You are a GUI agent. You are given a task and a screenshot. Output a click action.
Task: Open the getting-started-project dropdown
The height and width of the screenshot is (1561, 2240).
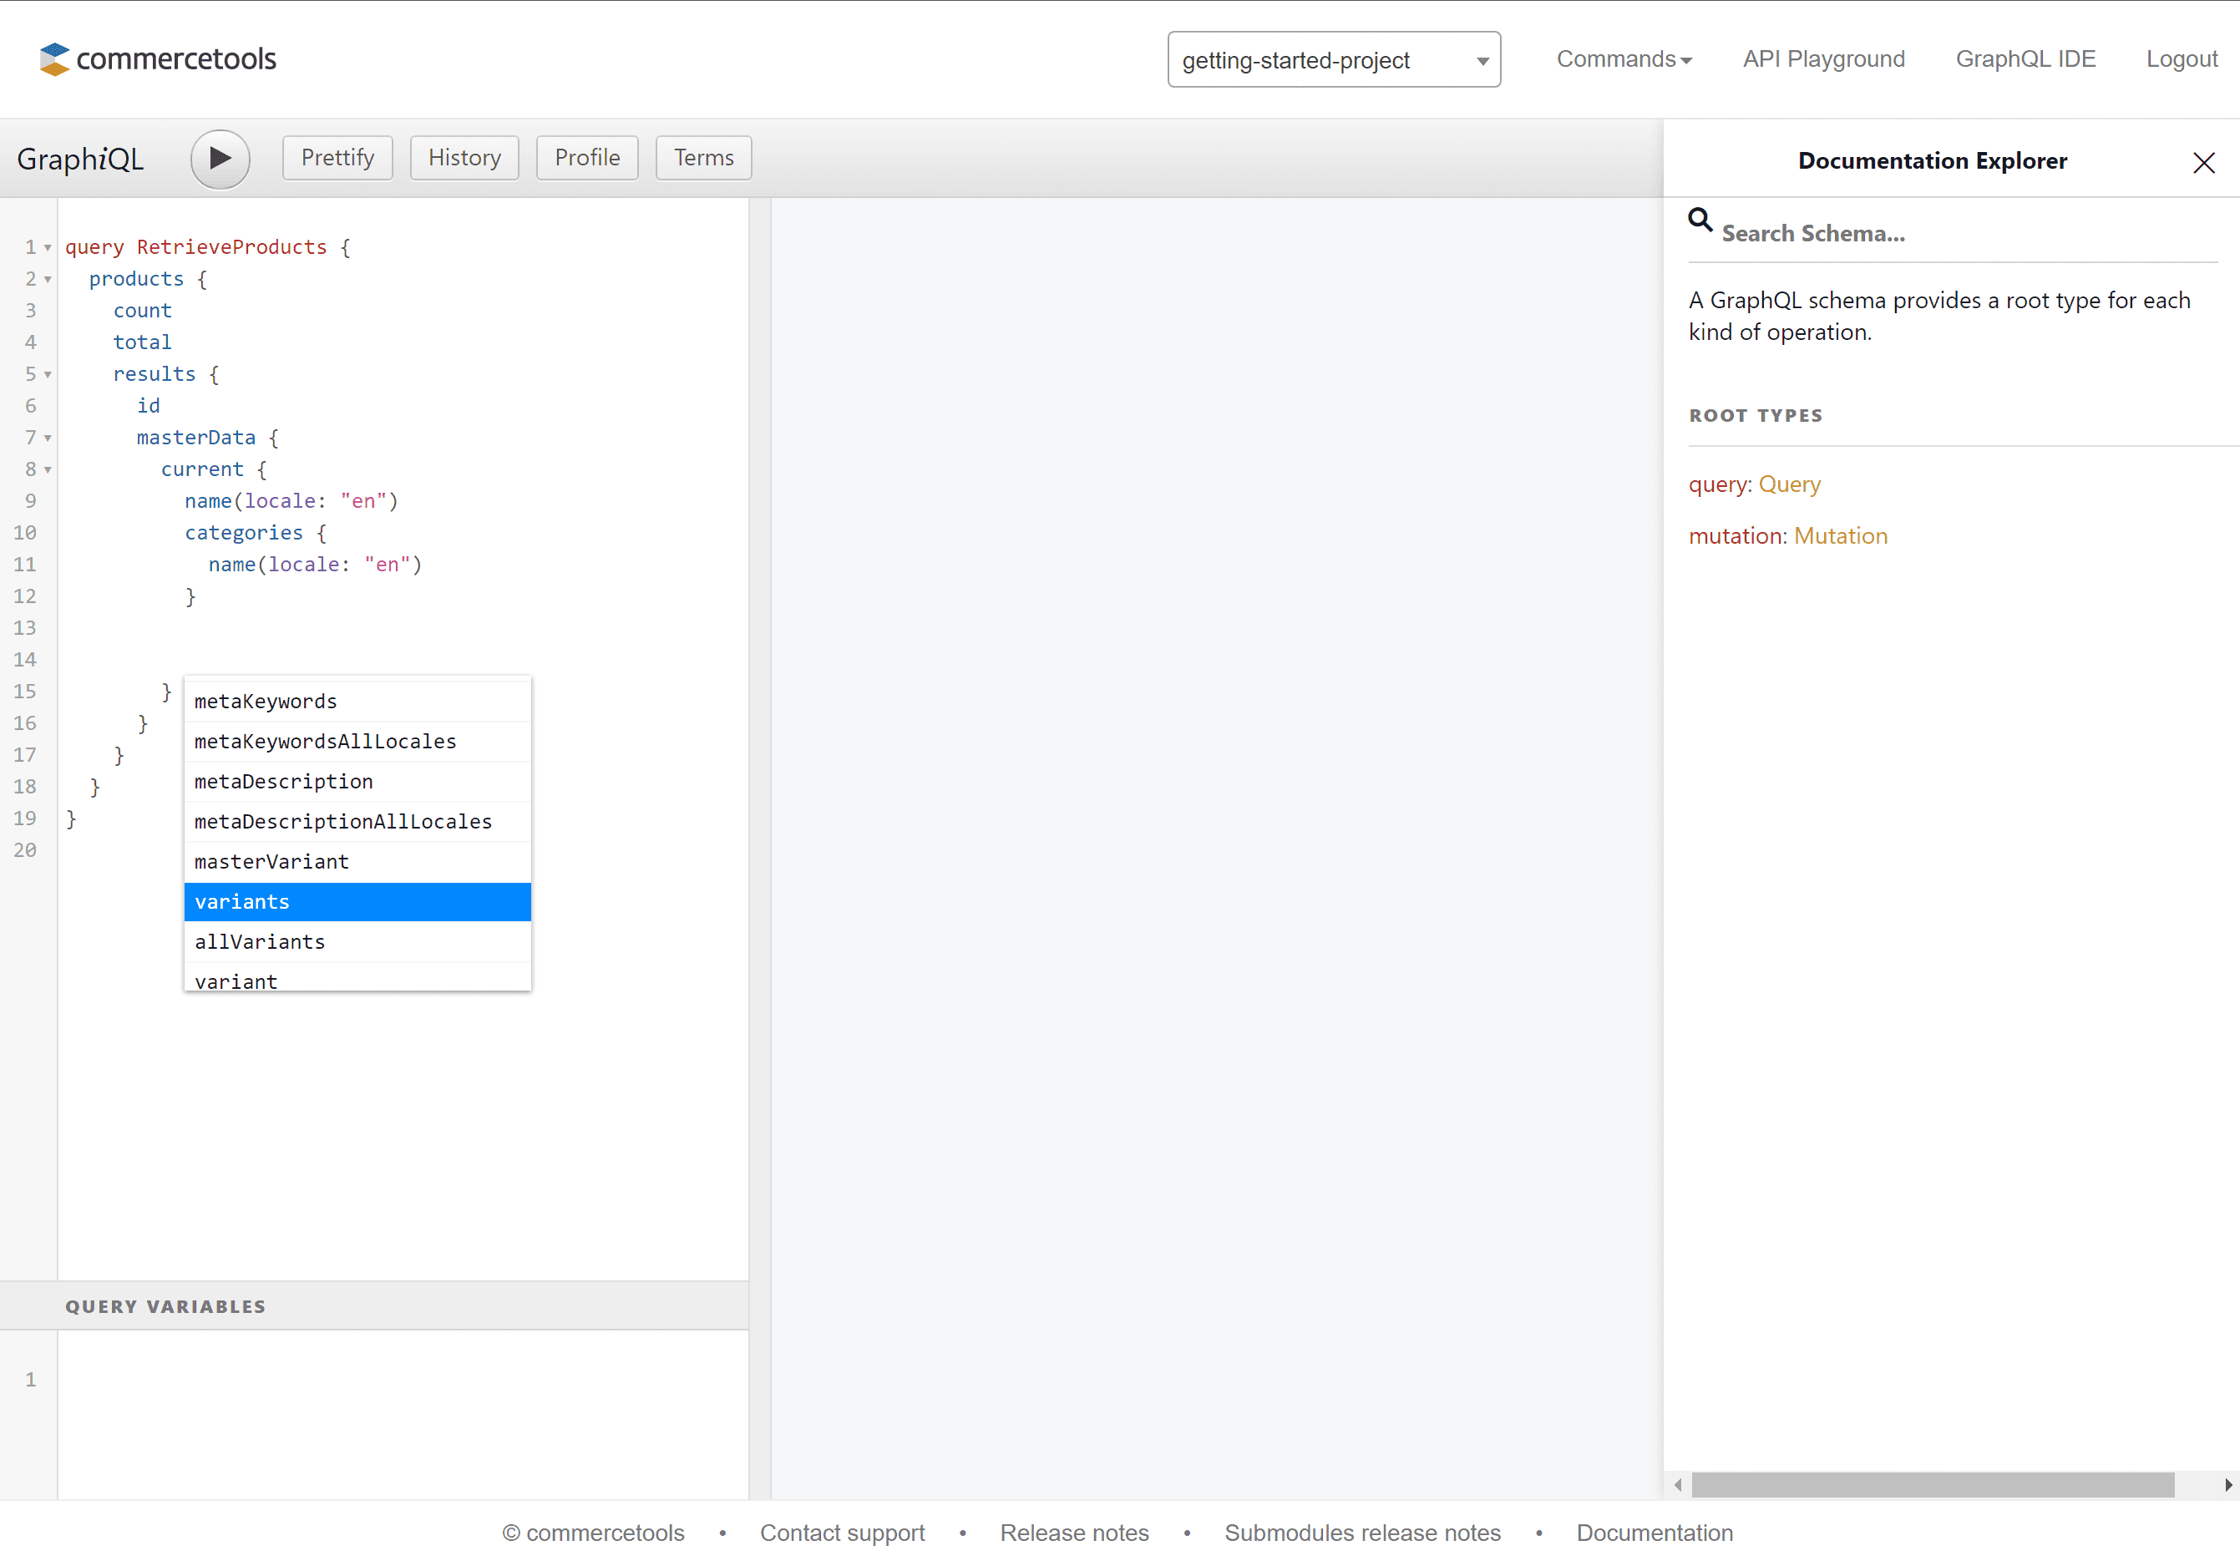tap(1333, 59)
